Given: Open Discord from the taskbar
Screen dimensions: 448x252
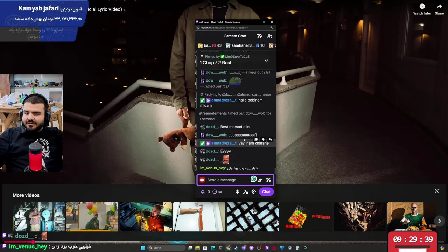Looking at the screenshot, I should coord(244,248).
